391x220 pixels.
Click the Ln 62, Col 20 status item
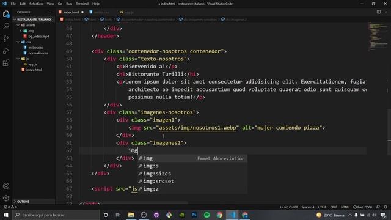(x=288, y=207)
